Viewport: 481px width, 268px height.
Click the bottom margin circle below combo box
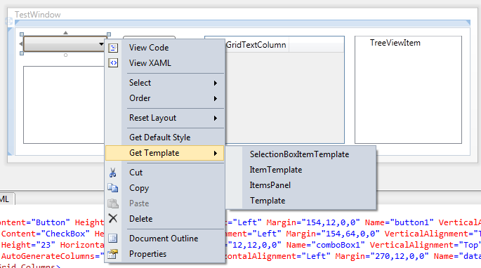(x=65, y=55)
